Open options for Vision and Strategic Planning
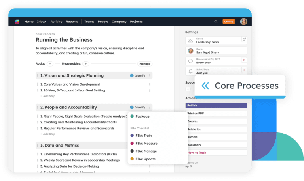304x181 pixels. point(150,75)
